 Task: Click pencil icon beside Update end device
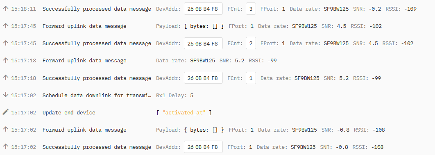pyautogui.click(x=6, y=112)
